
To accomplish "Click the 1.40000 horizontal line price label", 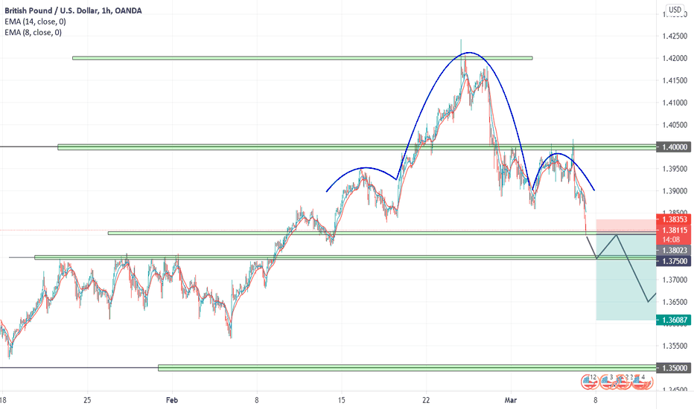I will tap(674, 146).
